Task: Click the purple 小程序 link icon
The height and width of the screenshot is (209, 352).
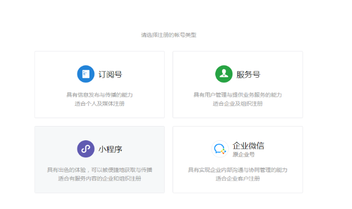Action: (x=86, y=149)
